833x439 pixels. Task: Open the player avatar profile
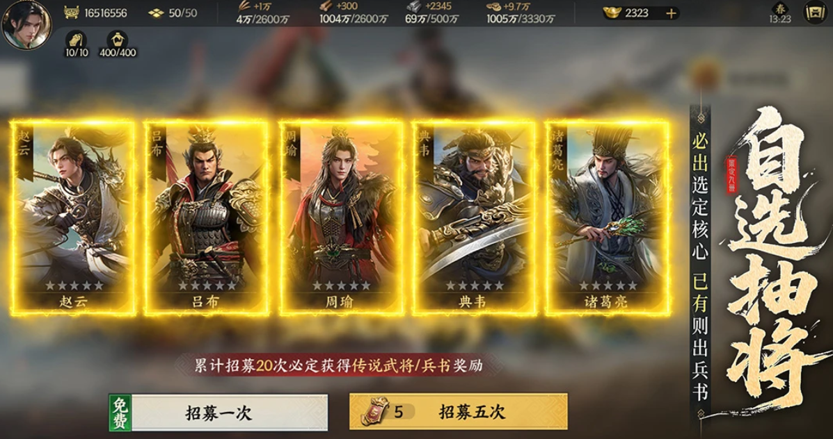click(26, 24)
